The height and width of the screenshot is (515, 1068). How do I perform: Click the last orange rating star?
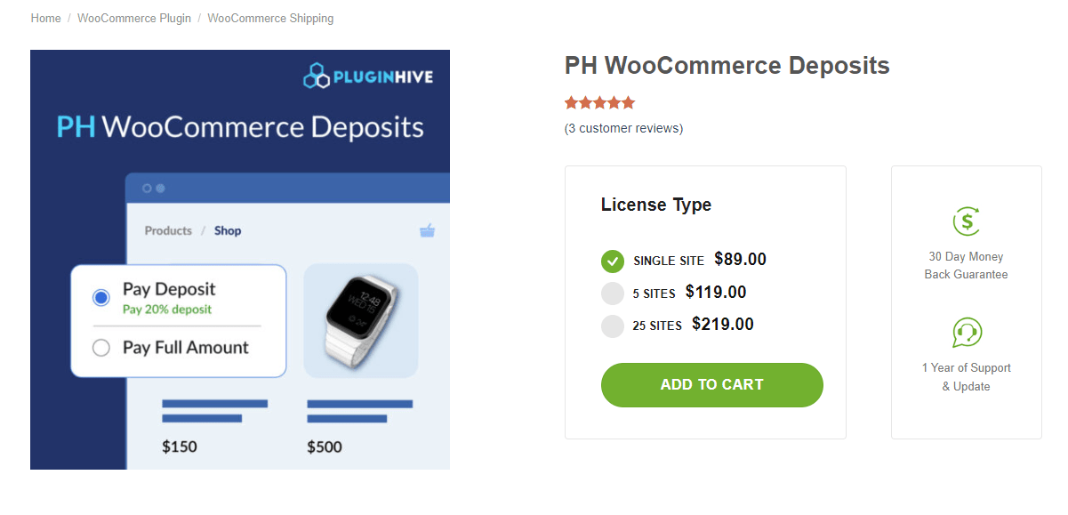pyautogui.click(x=629, y=102)
